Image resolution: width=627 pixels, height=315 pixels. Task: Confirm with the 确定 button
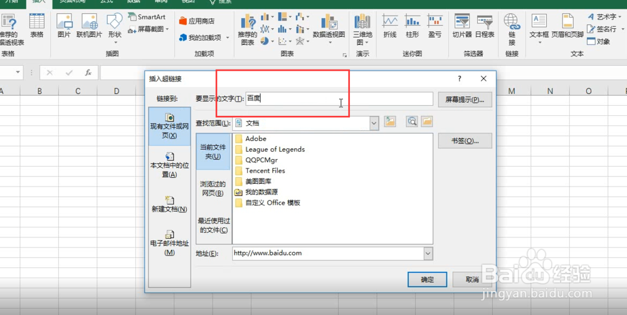(x=427, y=279)
